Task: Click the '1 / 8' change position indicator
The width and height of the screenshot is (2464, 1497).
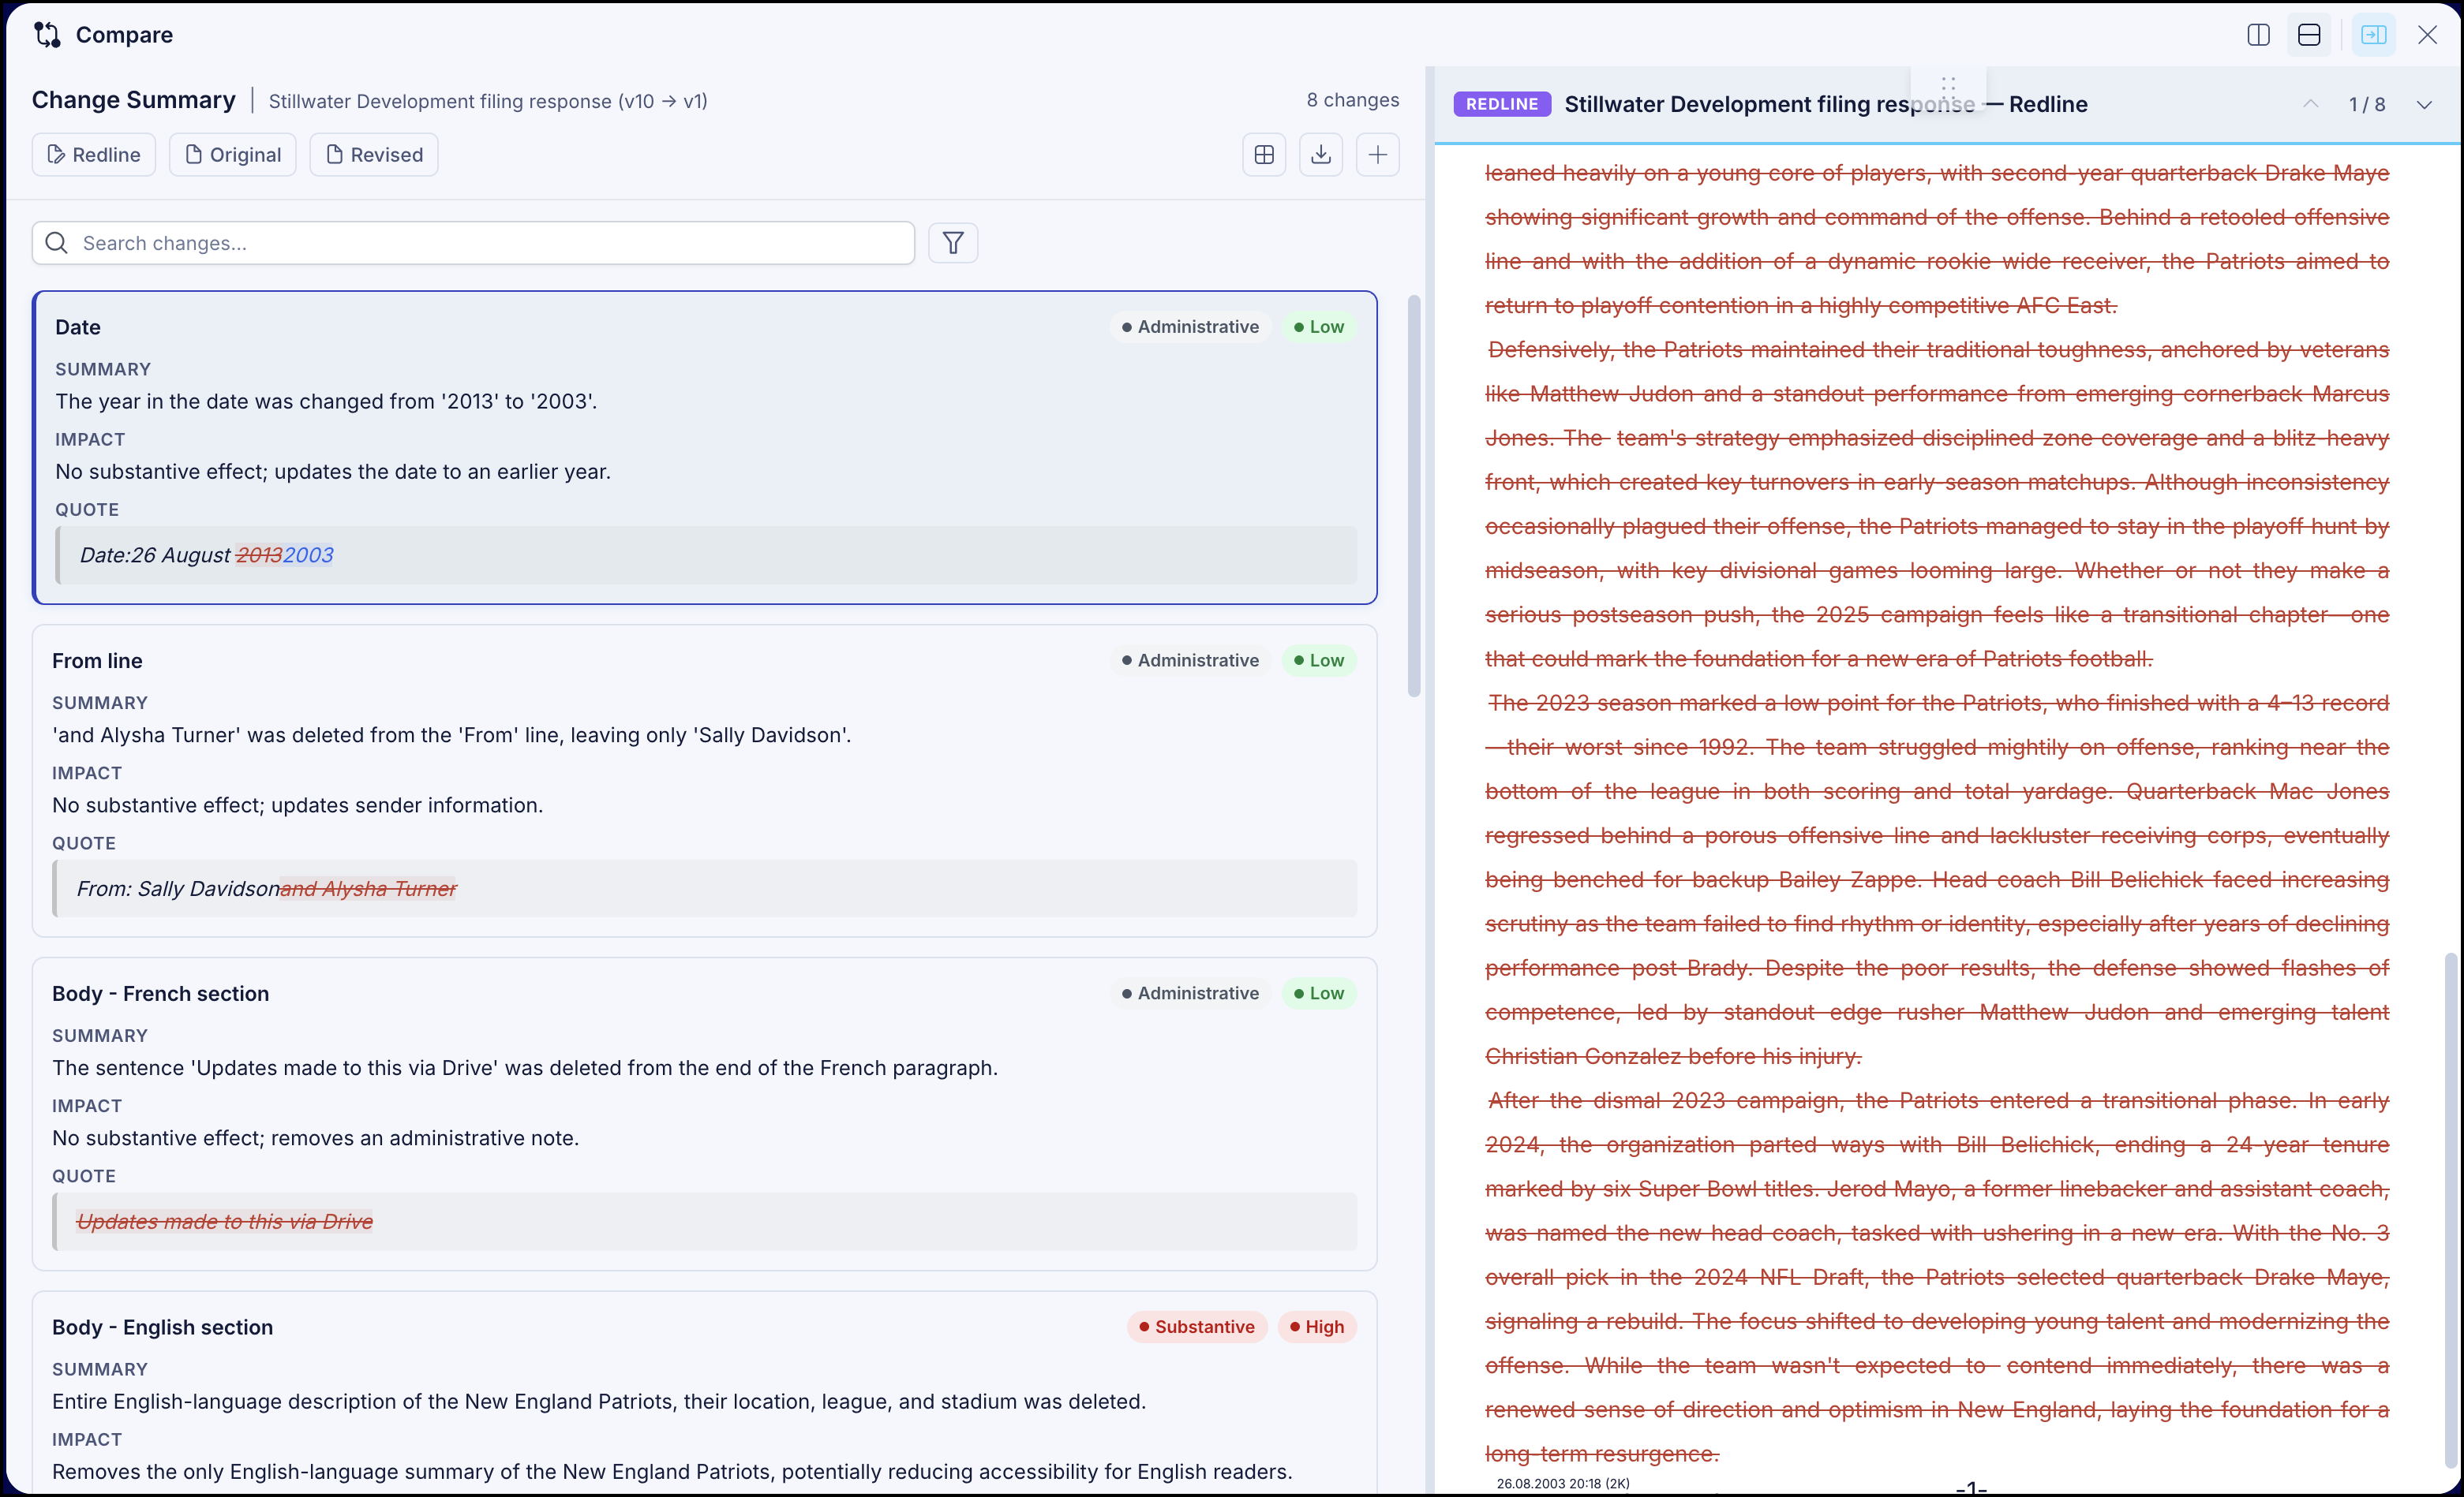Action: click(x=2367, y=104)
